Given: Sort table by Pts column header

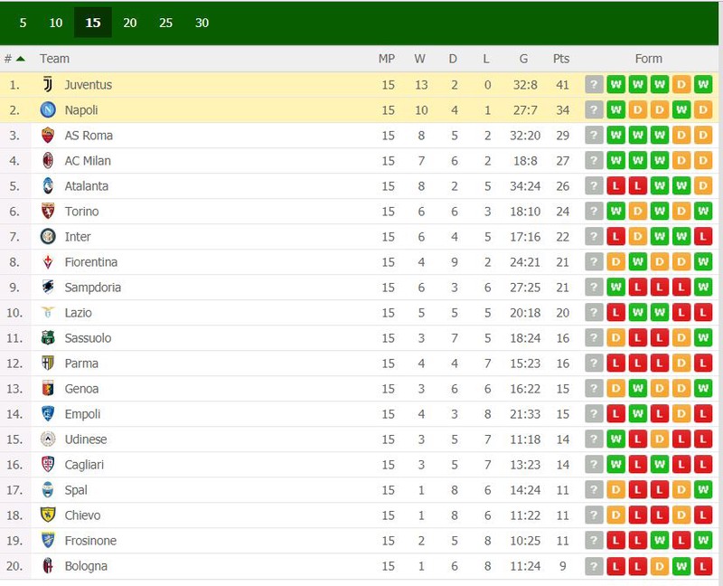Looking at the screenshot, I should coord(561,59).
